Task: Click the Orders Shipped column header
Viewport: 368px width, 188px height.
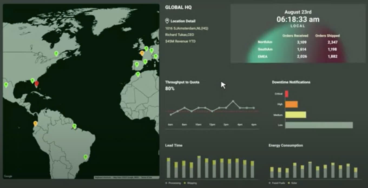Action: pyautogui.click(x=327, y=36)
